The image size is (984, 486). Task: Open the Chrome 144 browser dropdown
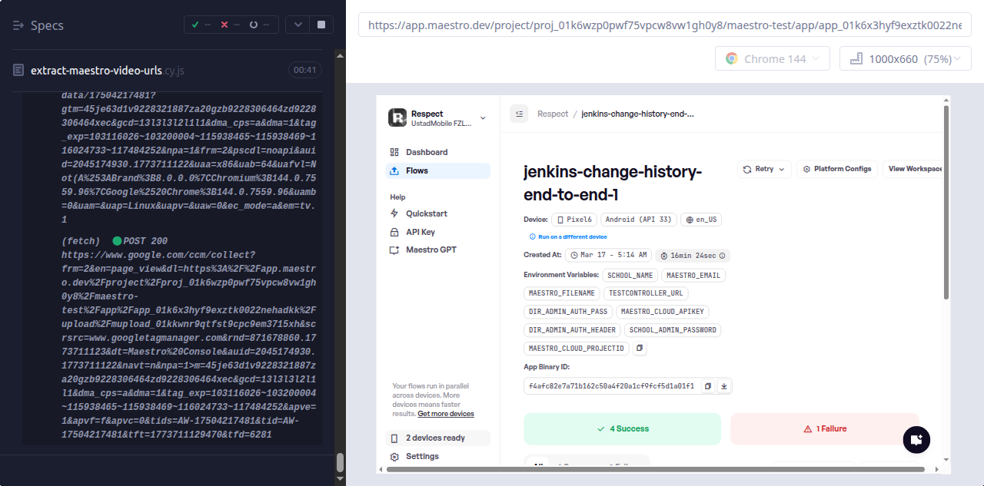click(x=772, y=59)
